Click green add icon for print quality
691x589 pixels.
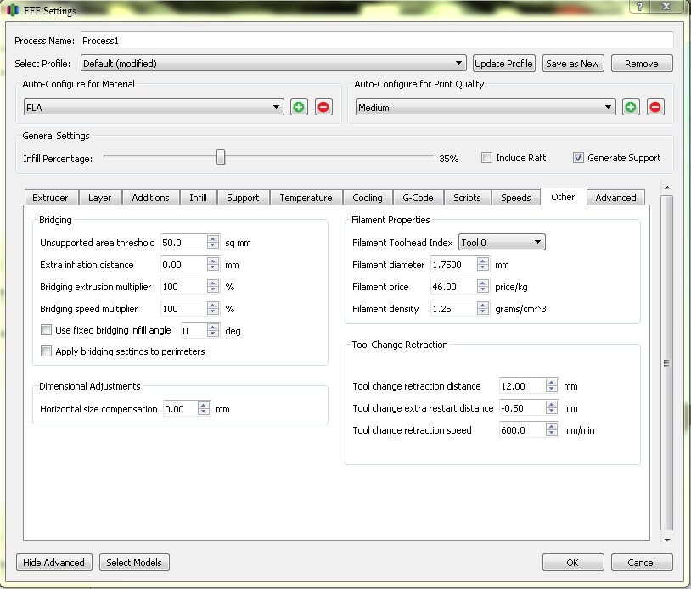pyautogui.click(x=631, y=107)
